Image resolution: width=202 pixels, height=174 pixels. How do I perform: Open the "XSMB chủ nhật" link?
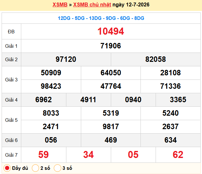pos(92,4)
